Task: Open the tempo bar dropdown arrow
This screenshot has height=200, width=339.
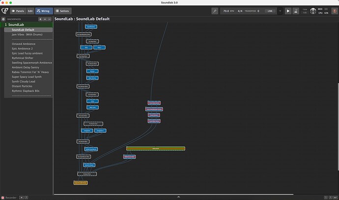Action: pos(280,11)
